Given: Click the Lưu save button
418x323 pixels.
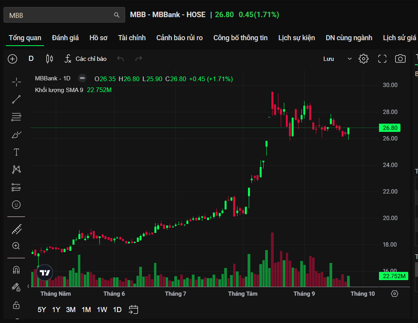Looking at the screenshot, I should tap(329, 59).
